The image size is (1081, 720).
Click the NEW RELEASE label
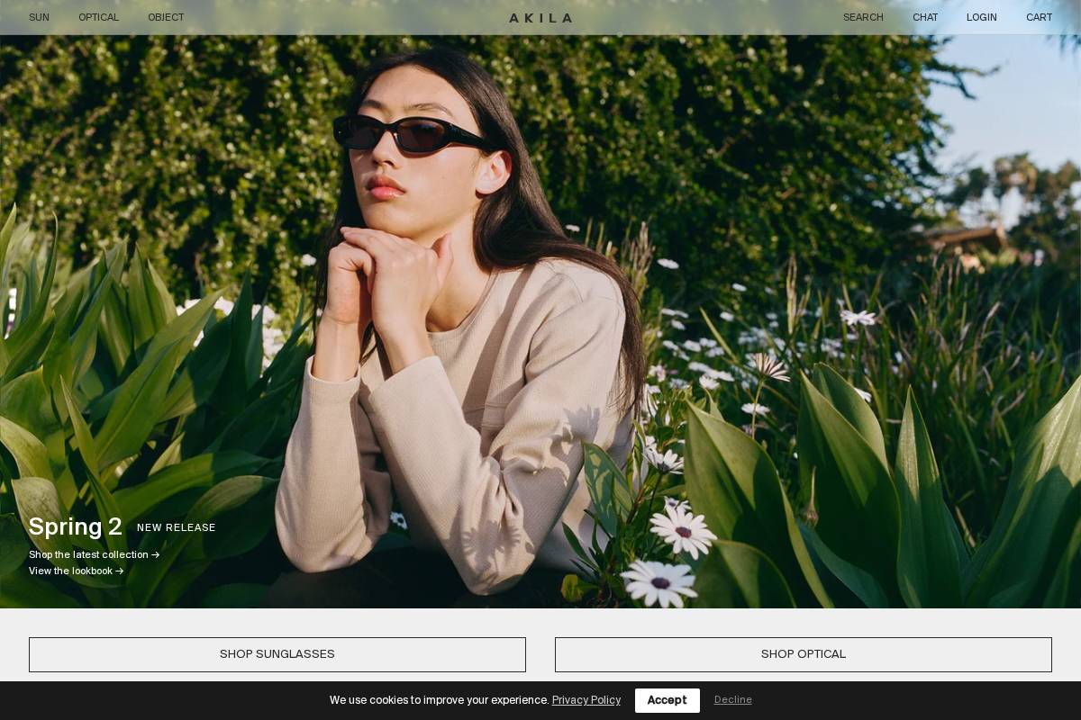coord(176,528)
